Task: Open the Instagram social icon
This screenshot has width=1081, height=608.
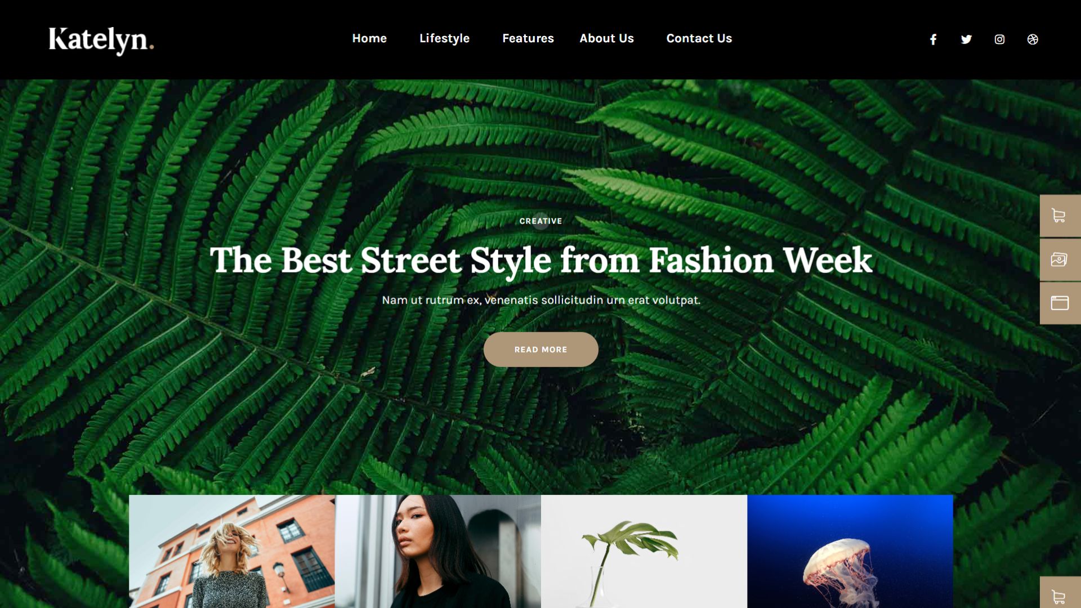Action: point(999,39)
